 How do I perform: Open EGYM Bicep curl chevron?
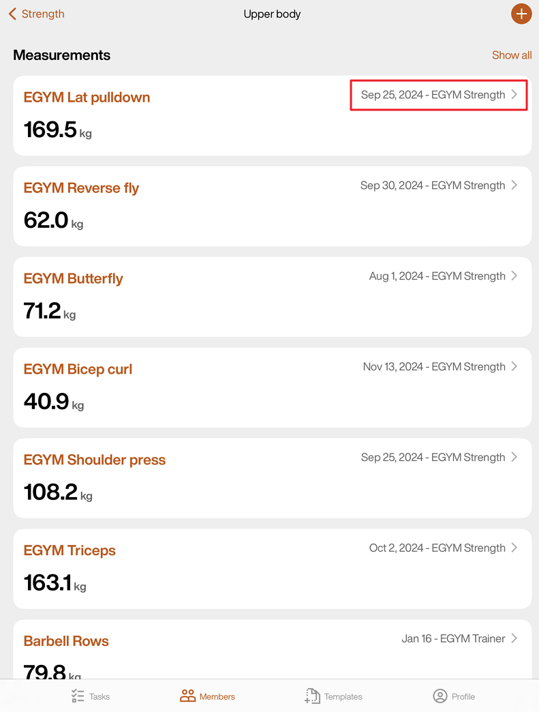point(514,367)
